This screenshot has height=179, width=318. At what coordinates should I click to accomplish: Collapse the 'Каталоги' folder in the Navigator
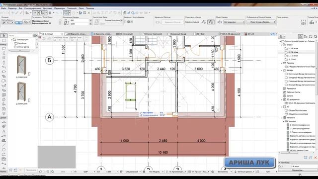click(282, 118)
